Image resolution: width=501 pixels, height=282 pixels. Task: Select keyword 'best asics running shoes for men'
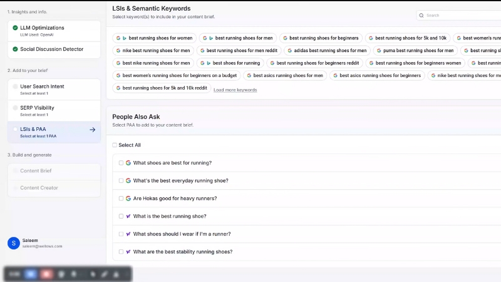click(285, 75)
